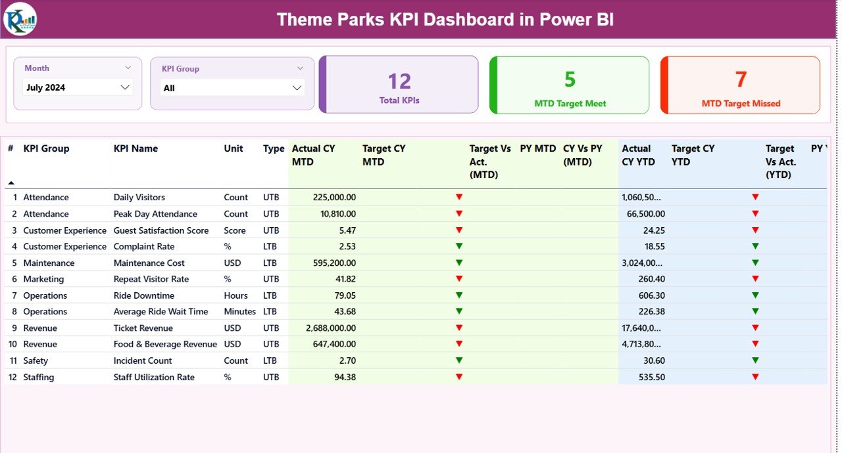Click the red indicator beside Daily Visitors MTD

click(x=458, y=197)
